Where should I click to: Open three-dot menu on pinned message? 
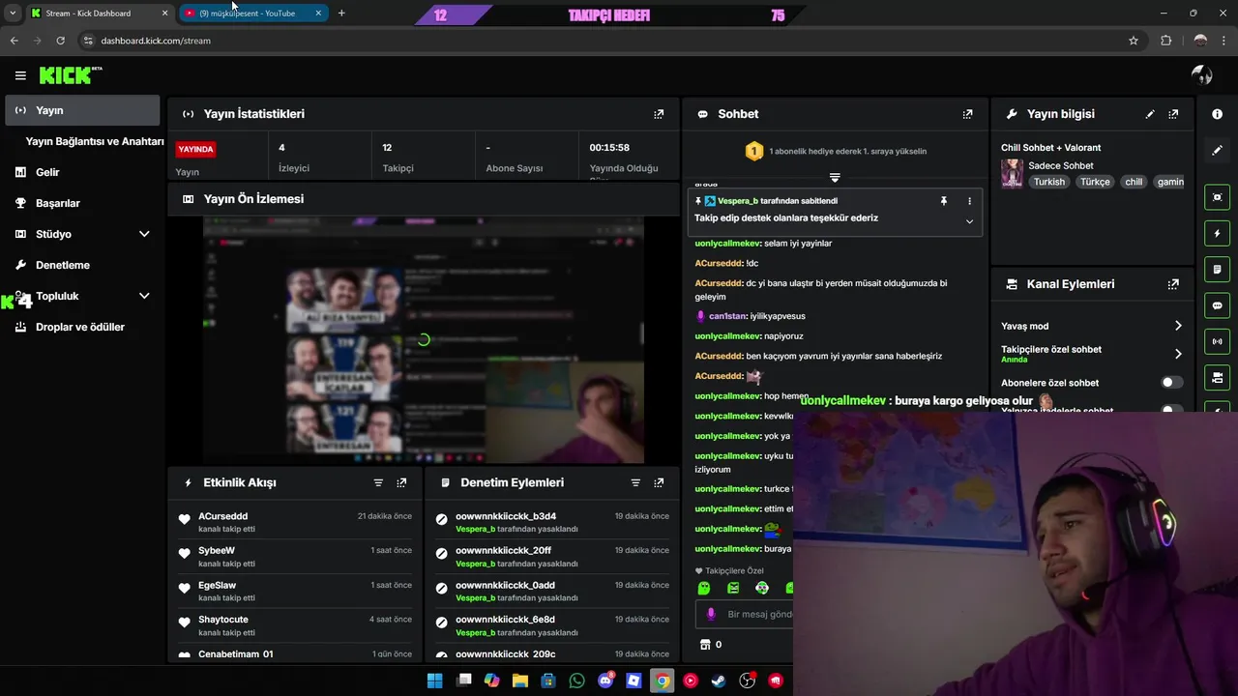[x=969, y=201]
